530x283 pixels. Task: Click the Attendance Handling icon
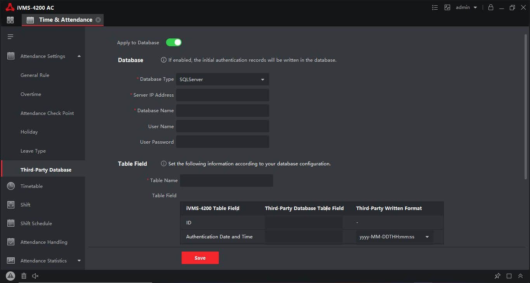(11, 242)
